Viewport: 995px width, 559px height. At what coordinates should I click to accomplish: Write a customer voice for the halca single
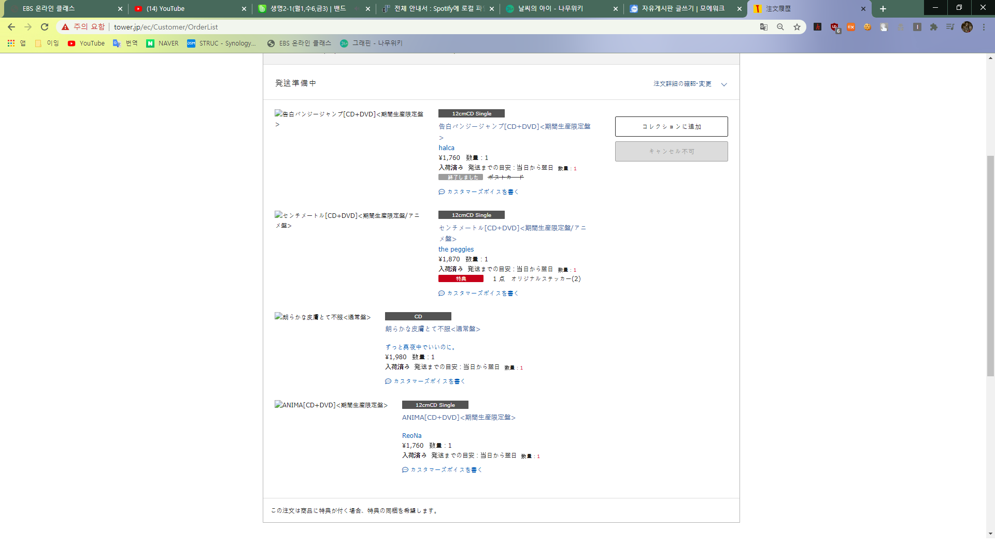[478, 192]
